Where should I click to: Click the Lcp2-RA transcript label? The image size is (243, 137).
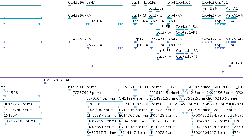(x=157, y=21)
